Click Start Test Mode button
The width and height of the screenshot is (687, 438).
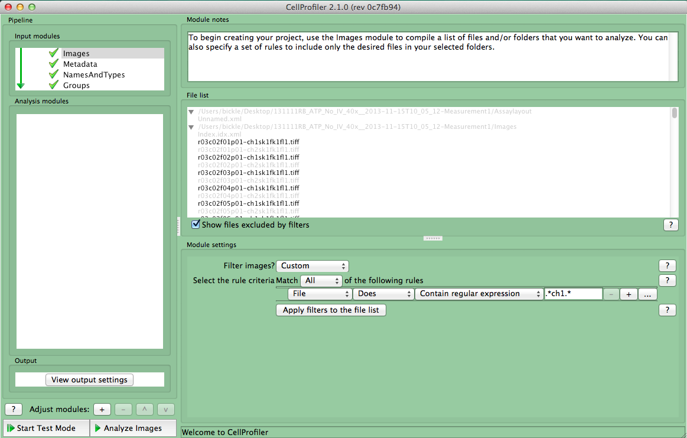tap(47, 428)
